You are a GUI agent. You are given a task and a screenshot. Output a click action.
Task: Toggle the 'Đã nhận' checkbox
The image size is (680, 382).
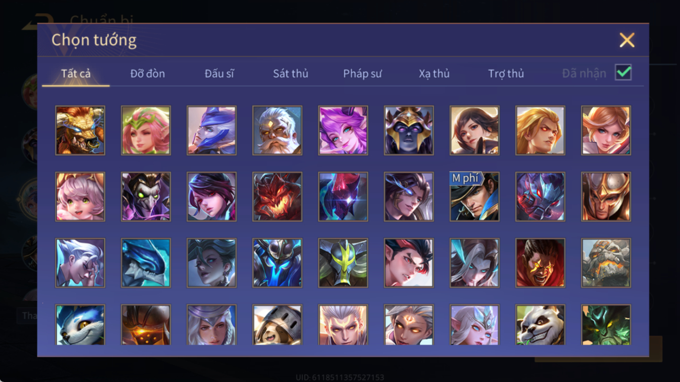623,73
